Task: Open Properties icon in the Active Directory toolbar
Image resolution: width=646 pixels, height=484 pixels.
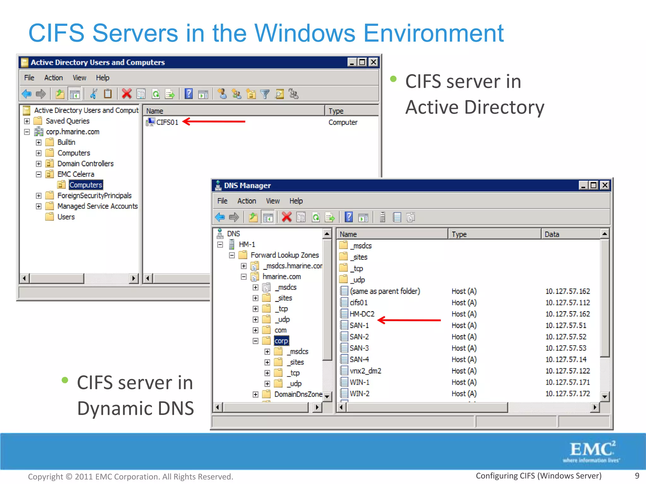Action: tap(141, 94)
